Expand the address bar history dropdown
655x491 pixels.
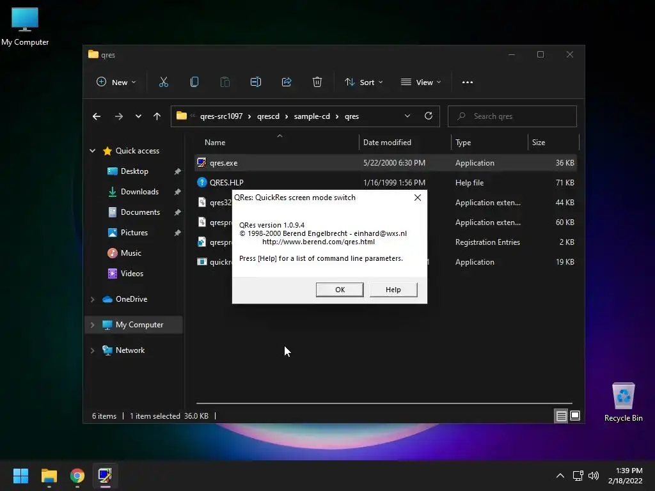[407, 116]
